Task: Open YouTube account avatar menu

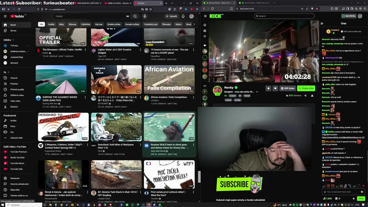Action: click(x=191, y=16)
